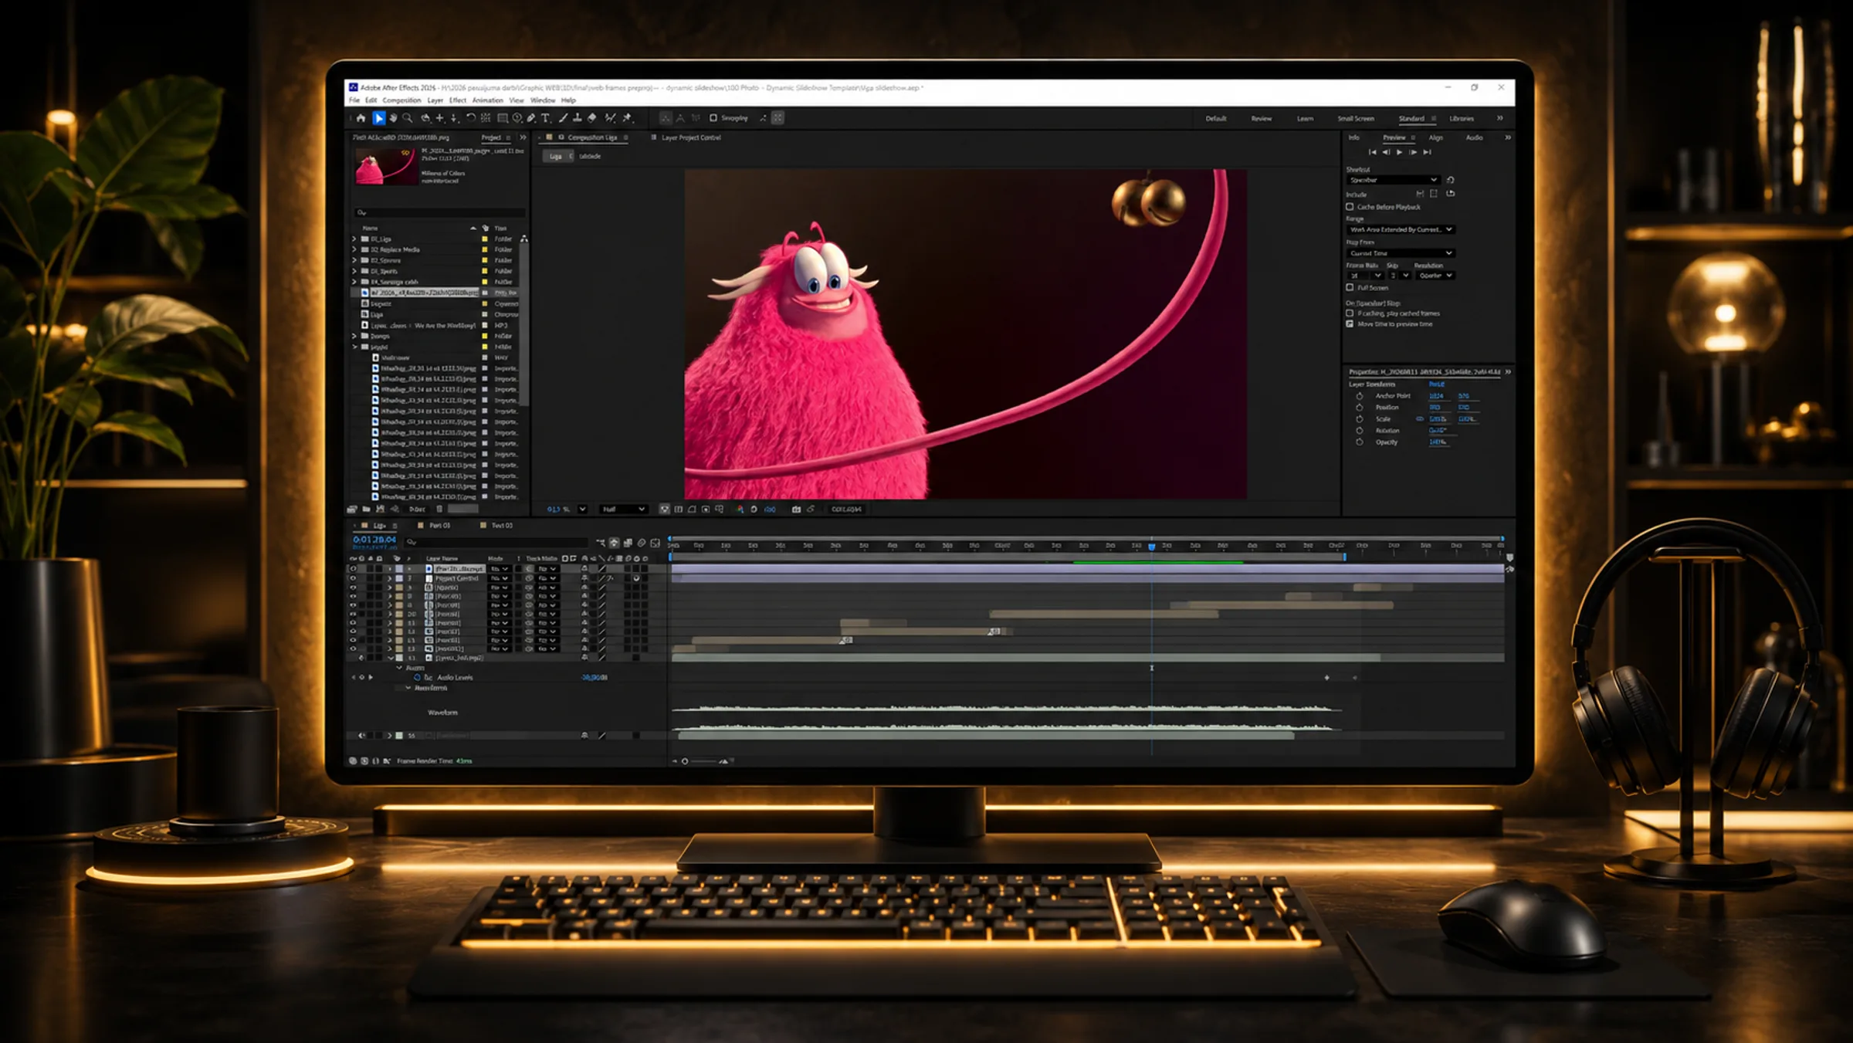Open the File menu

354,100
